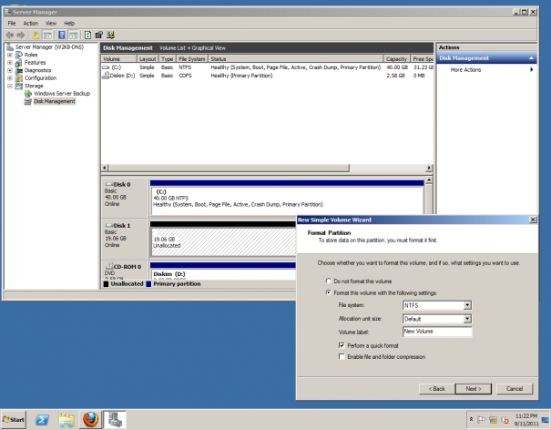Click Server Manager taskbar button
Viewport: 551px width, 430px height.
pyautogui.click(x=115, y=420)
